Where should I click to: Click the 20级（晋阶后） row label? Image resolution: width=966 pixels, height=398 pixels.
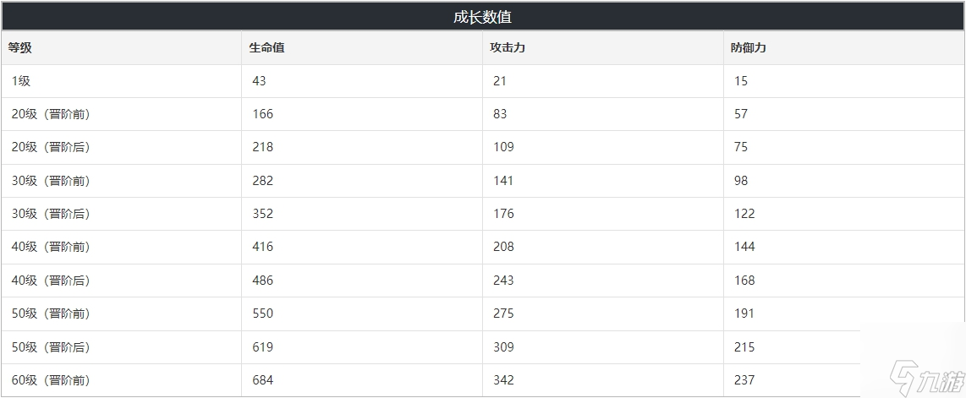pos(51,148)
